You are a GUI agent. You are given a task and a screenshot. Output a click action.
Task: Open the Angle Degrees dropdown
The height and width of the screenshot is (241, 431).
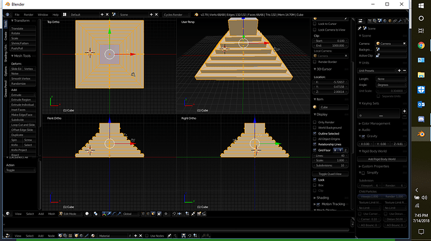click(391, 85)
